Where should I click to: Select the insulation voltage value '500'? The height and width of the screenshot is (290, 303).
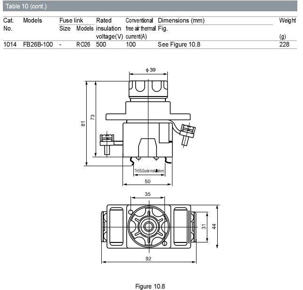[x=101, y=44]
